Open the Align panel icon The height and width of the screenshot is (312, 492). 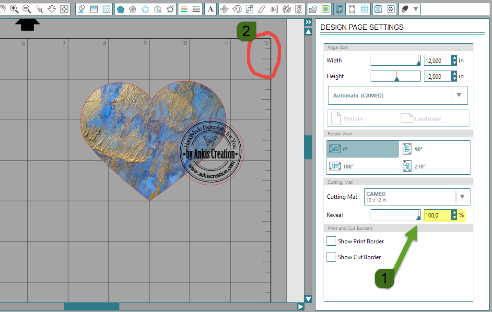(x=274, y=9)
